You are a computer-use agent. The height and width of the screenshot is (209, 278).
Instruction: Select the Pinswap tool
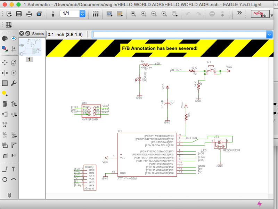(5, 114)
